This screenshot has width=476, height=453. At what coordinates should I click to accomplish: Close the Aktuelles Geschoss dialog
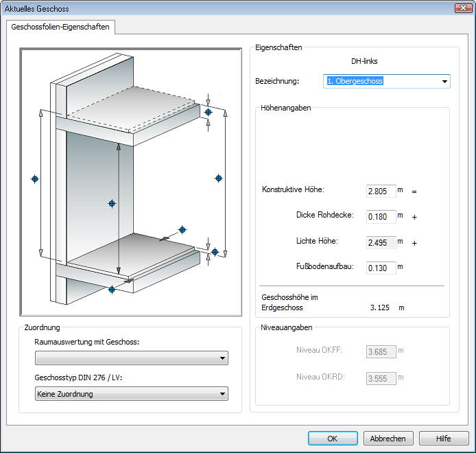[x=463, y=8]
